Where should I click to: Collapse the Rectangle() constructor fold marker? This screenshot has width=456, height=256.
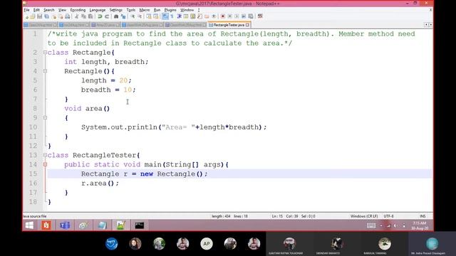click(x=45, y=71)
